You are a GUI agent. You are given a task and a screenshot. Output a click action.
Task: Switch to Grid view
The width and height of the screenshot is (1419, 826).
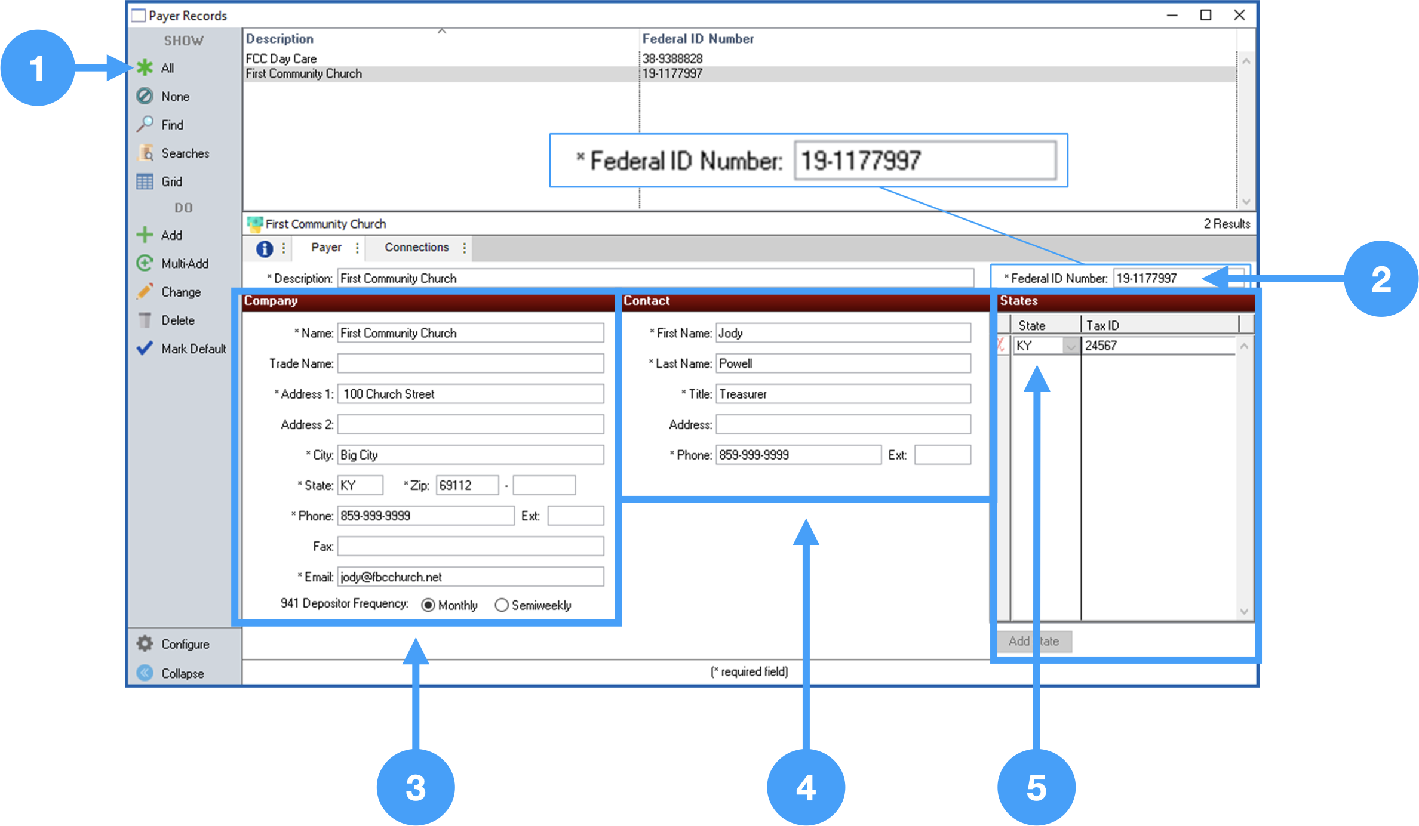[145, 181]
